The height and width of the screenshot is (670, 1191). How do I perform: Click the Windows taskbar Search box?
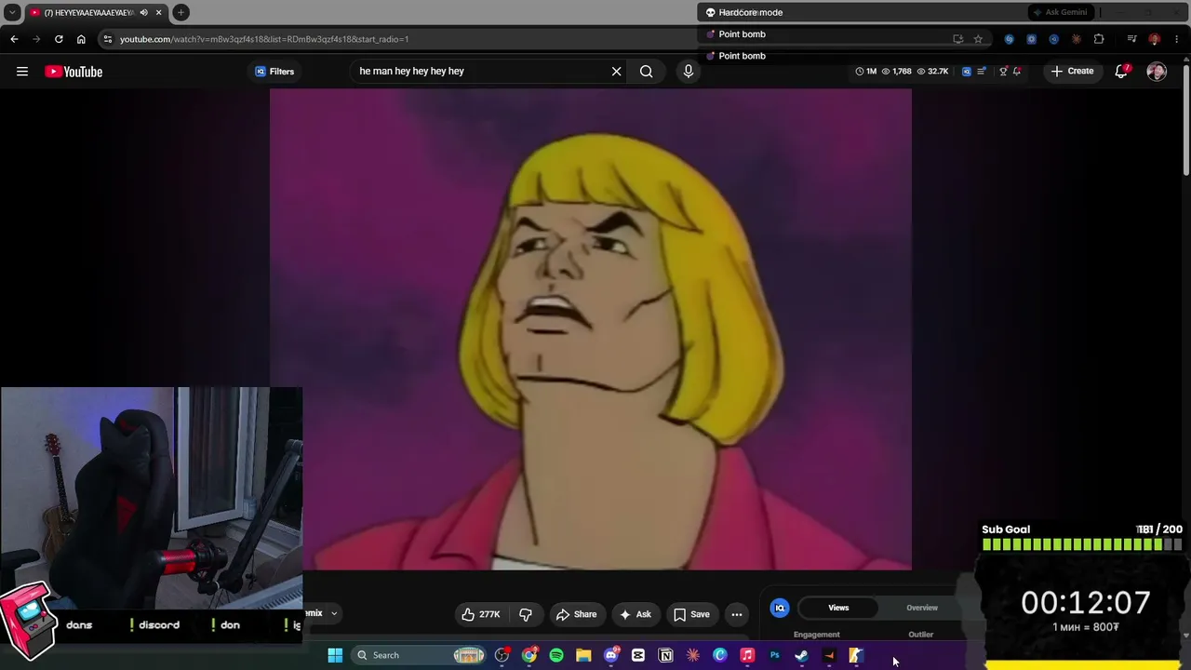click(419, 655)
